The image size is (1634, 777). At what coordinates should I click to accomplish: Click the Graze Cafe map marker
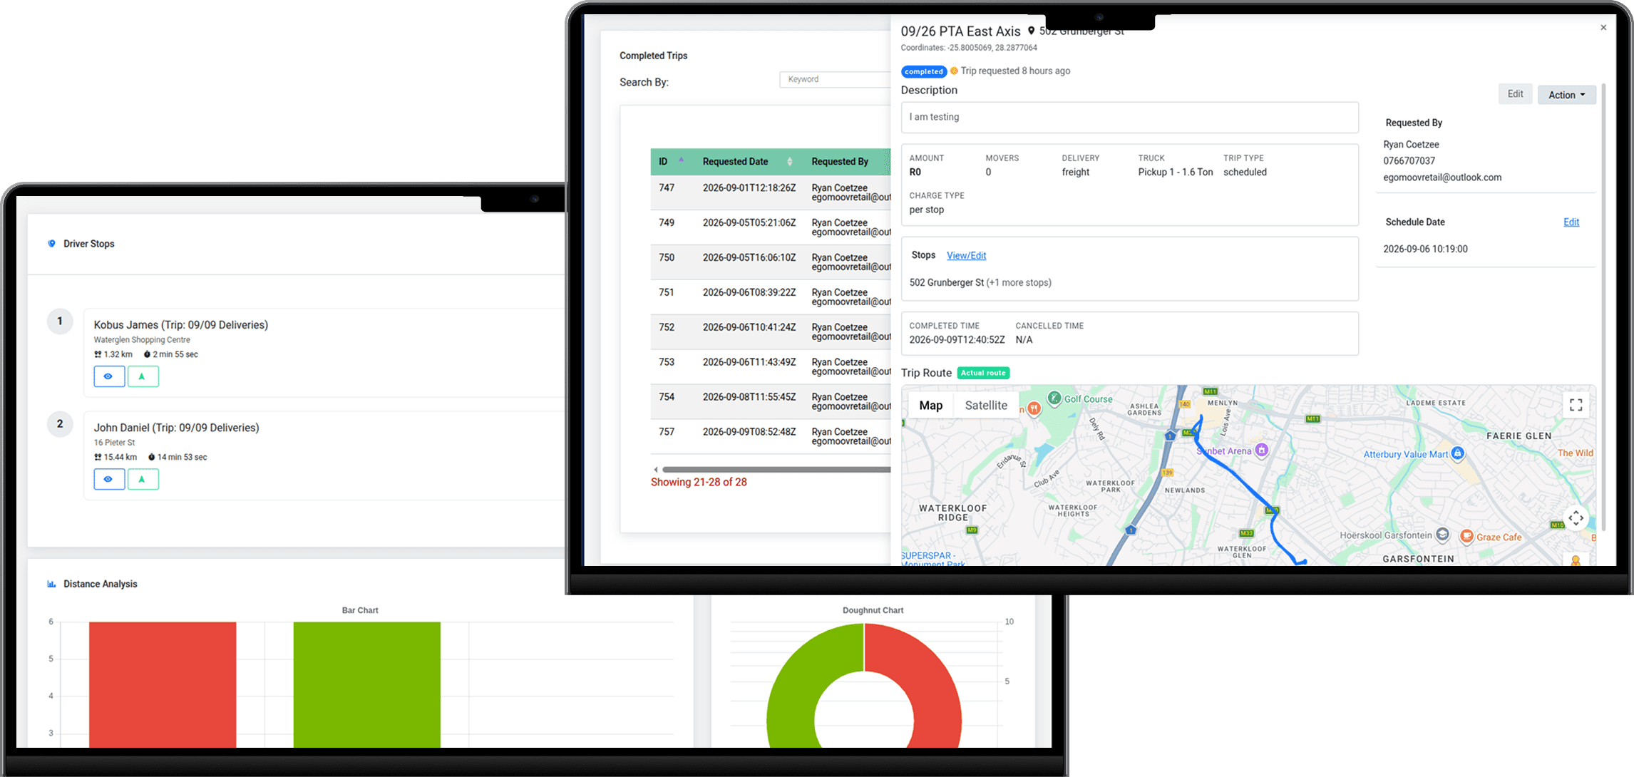click(x=1466, y=536)
